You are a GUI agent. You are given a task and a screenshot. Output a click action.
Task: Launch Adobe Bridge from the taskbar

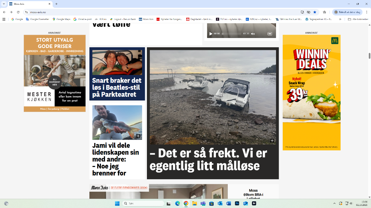pos(254,203)
